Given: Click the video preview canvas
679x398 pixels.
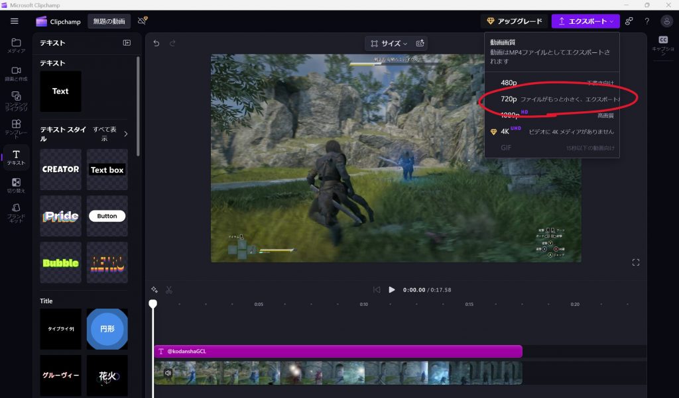Looking at the screenshot, I should (396, 158).
